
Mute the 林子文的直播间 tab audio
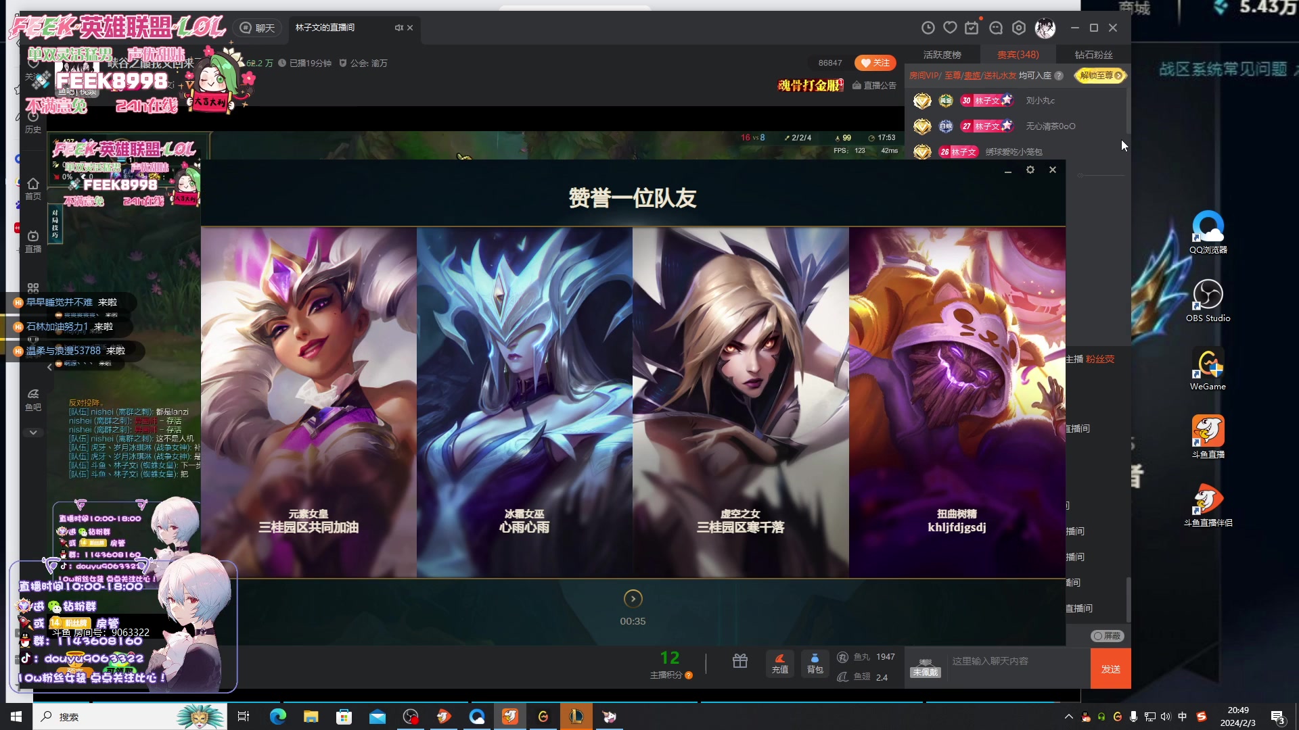pyautogui.click(x=398, y=28)
